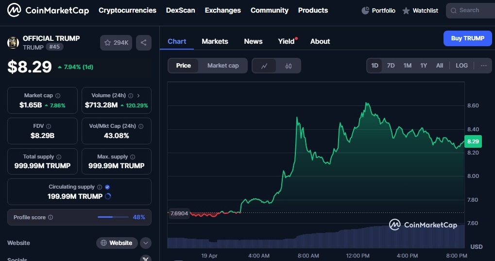
Task: Select the Price chart toggle
Action: point(184,66)
